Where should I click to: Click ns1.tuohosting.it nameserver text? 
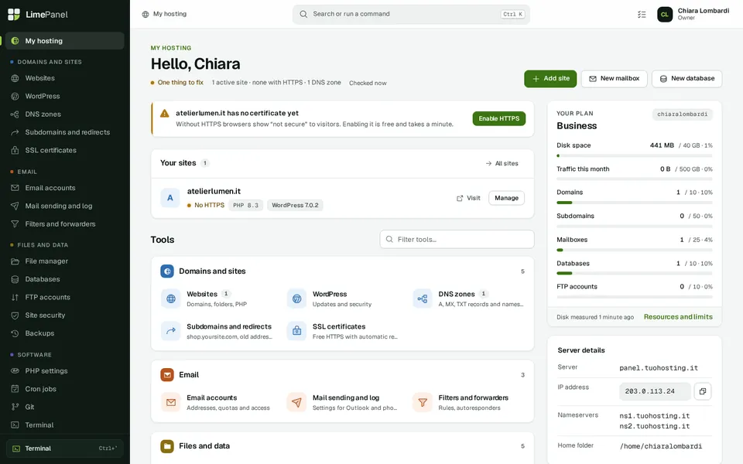pos(655,416)
